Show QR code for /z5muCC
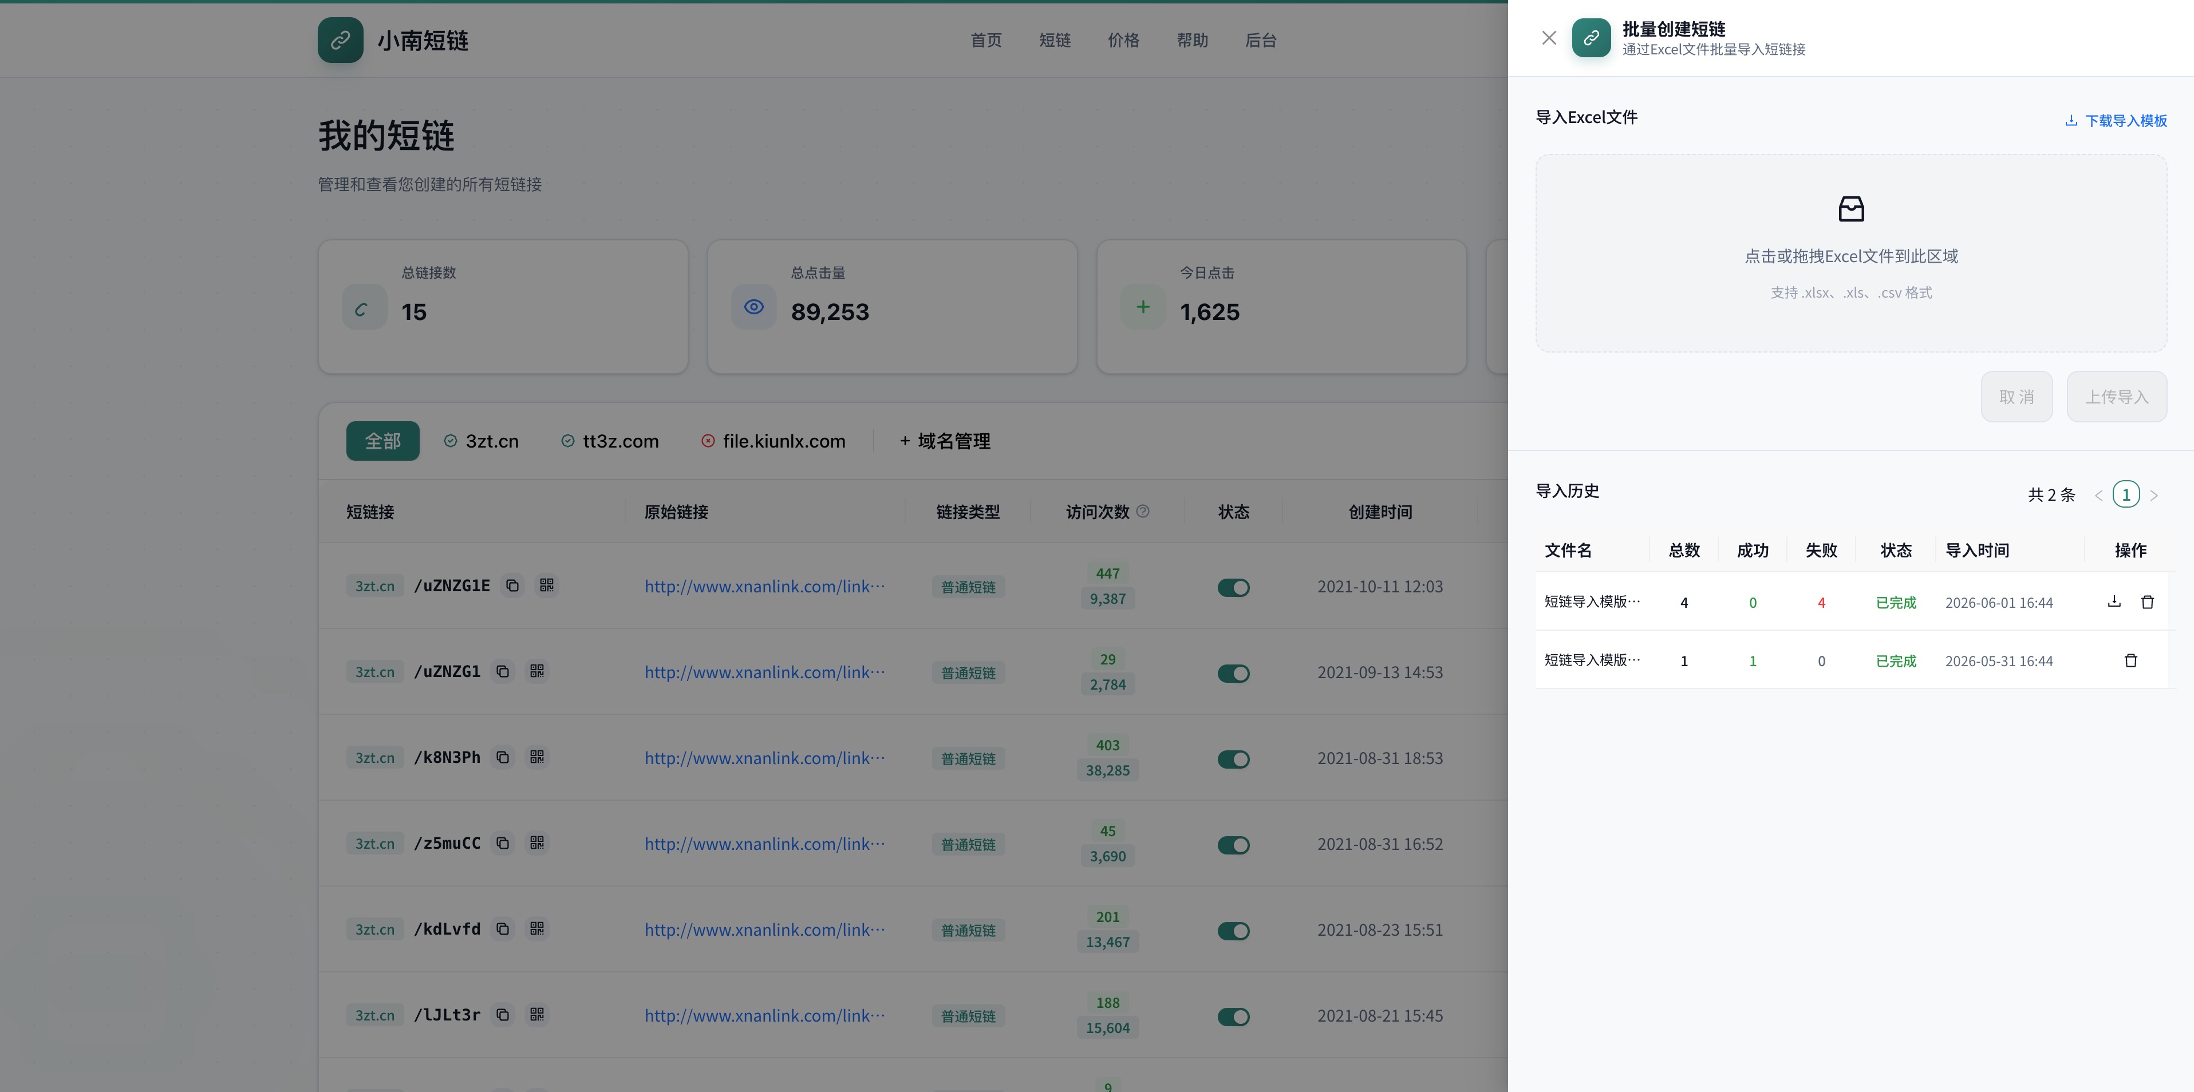This screenshot has height=1092, width=2194. click(536, 844)
